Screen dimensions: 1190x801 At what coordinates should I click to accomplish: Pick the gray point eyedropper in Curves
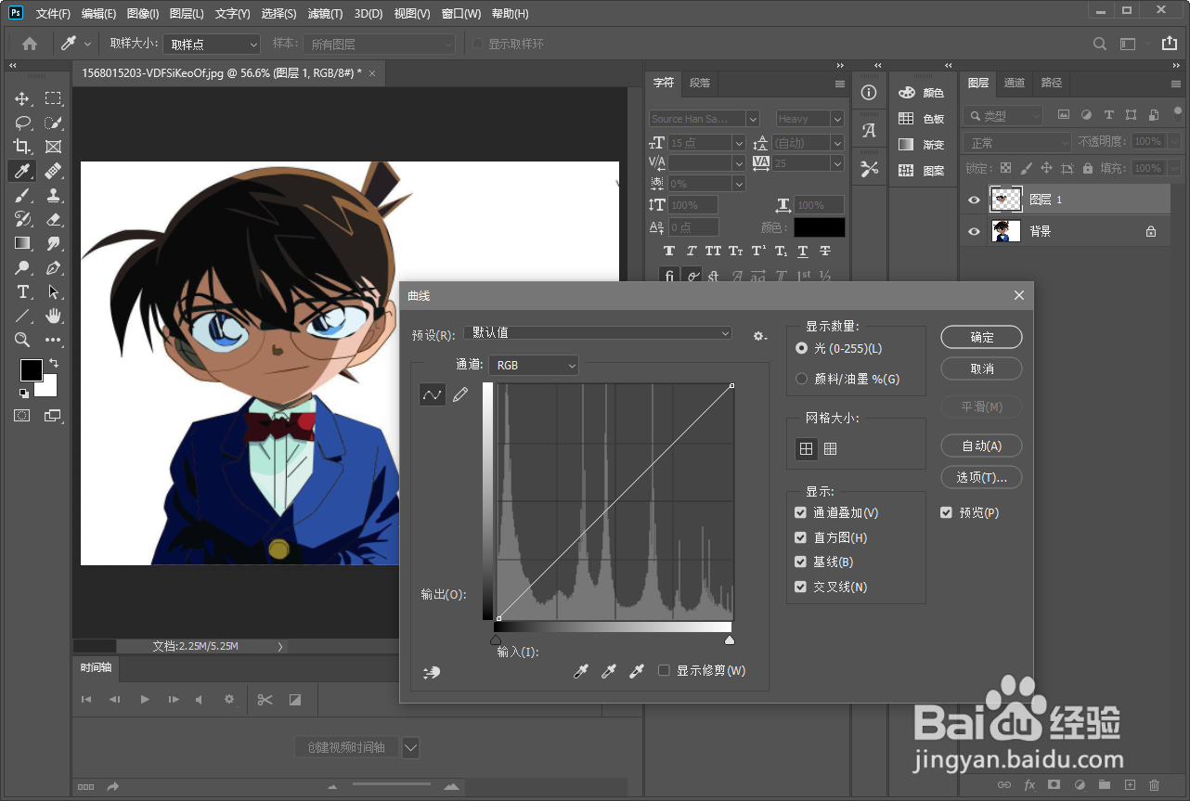tap(609, 671)
